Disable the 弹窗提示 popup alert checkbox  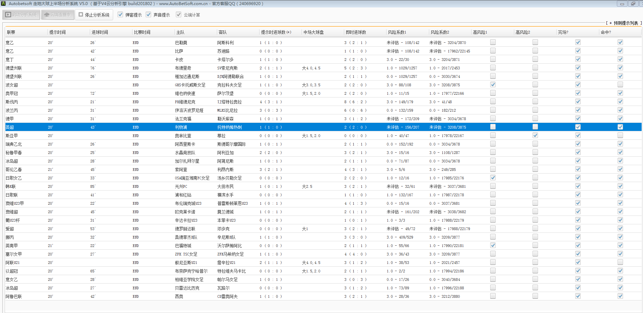120,15
